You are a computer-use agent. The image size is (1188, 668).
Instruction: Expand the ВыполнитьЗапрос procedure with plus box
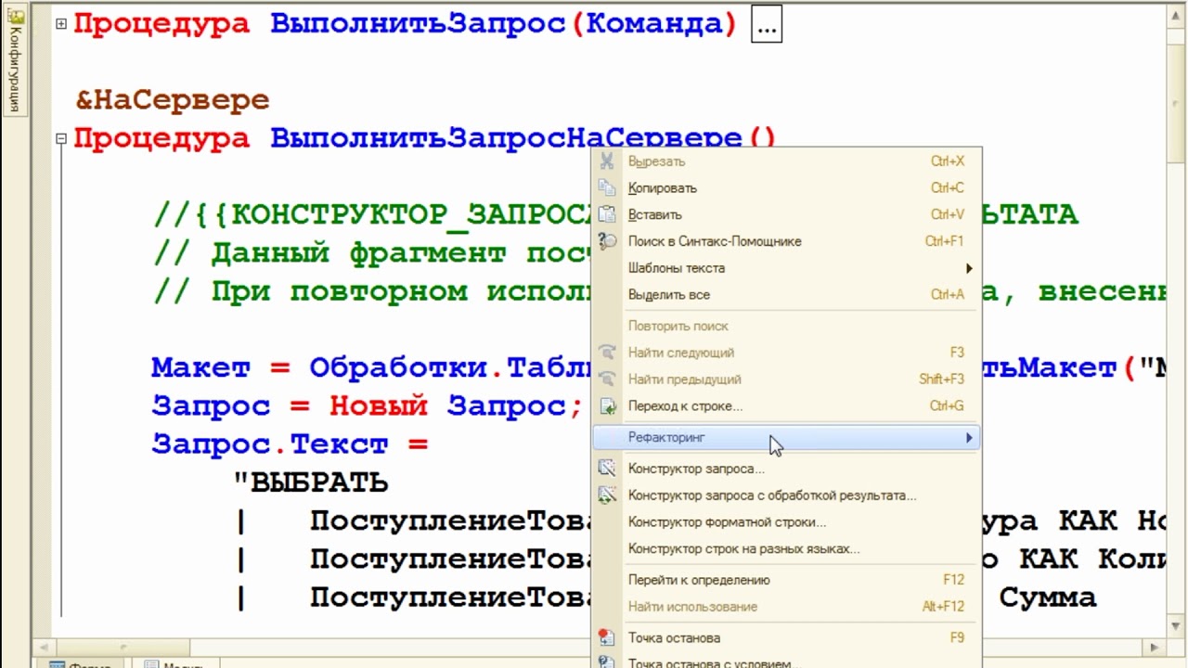(61, 24)
